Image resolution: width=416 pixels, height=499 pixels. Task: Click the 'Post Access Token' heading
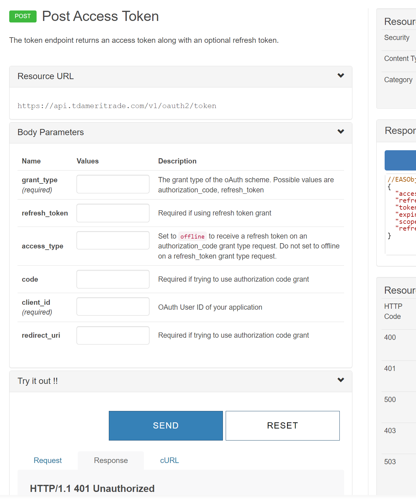click(101, 16)
